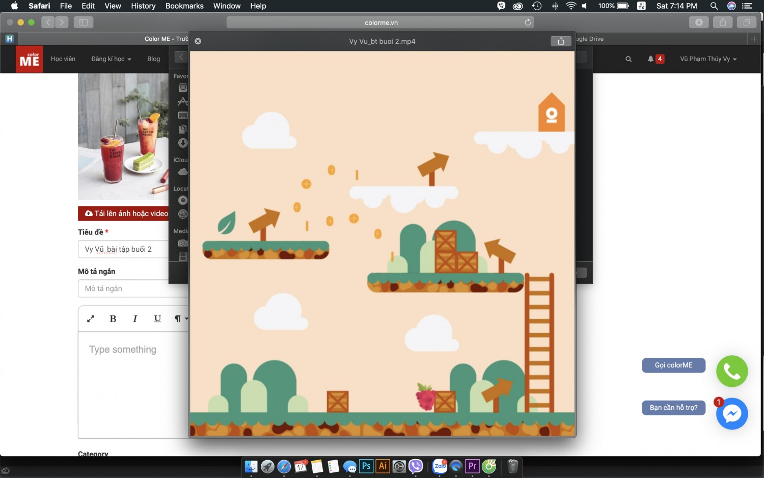Click the Mô tả ngắn input field

pos(133,288)
